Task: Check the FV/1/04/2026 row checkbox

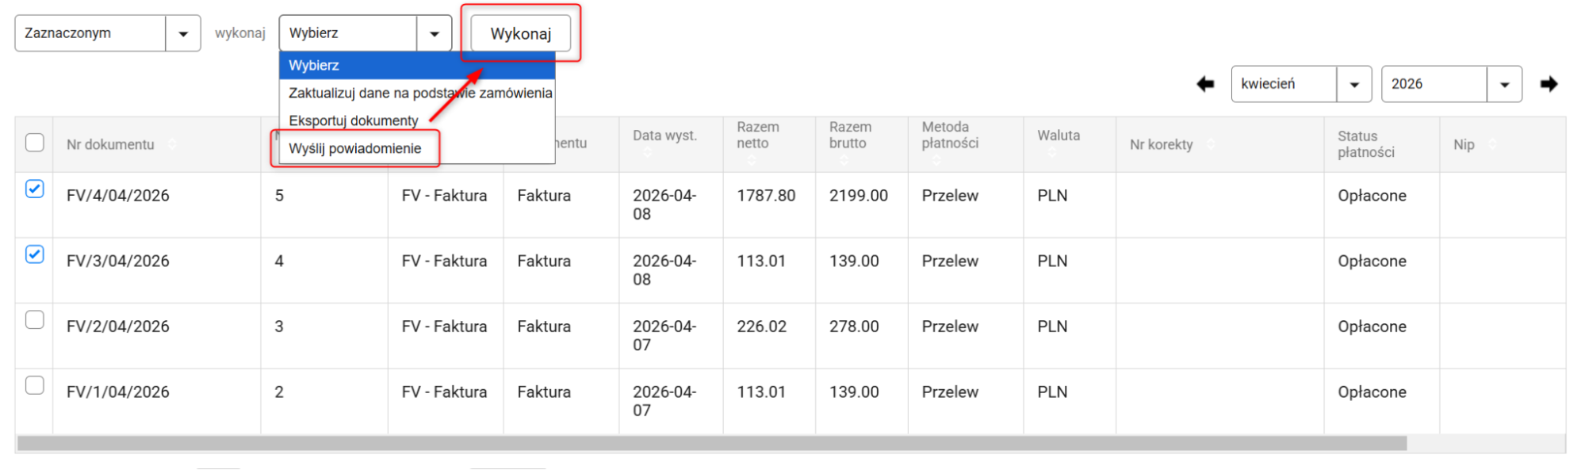Action: point(35,385)
